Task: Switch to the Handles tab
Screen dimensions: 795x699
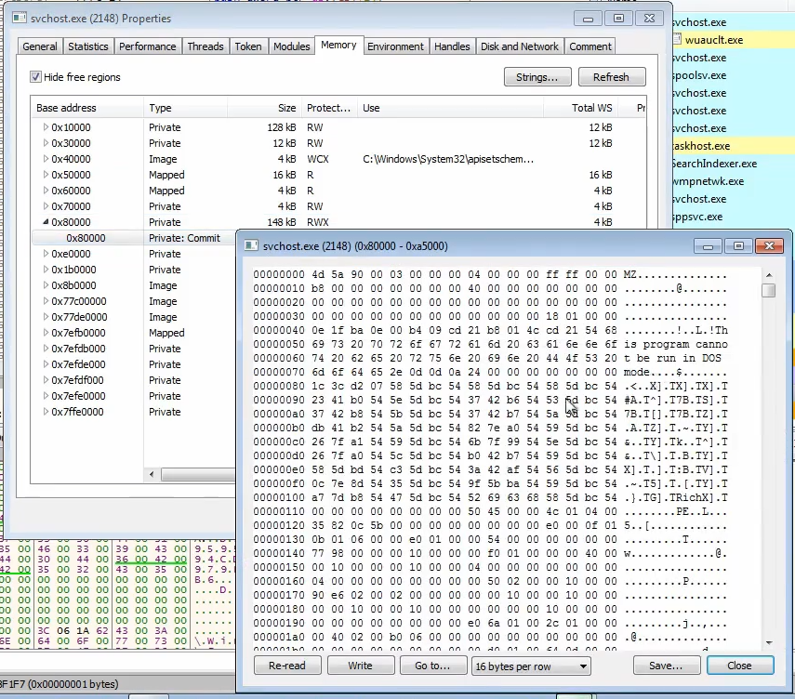Action: coord(452,46)
